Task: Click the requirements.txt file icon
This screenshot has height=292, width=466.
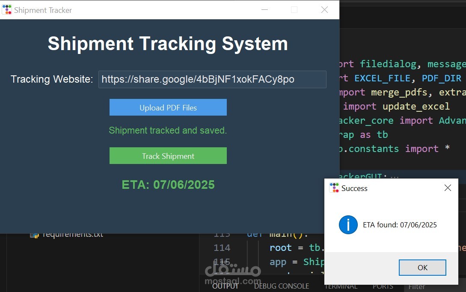Action: click(x=34, y=235)
